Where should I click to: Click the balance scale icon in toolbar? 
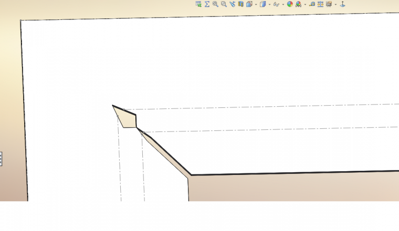[x=320, y=4]
